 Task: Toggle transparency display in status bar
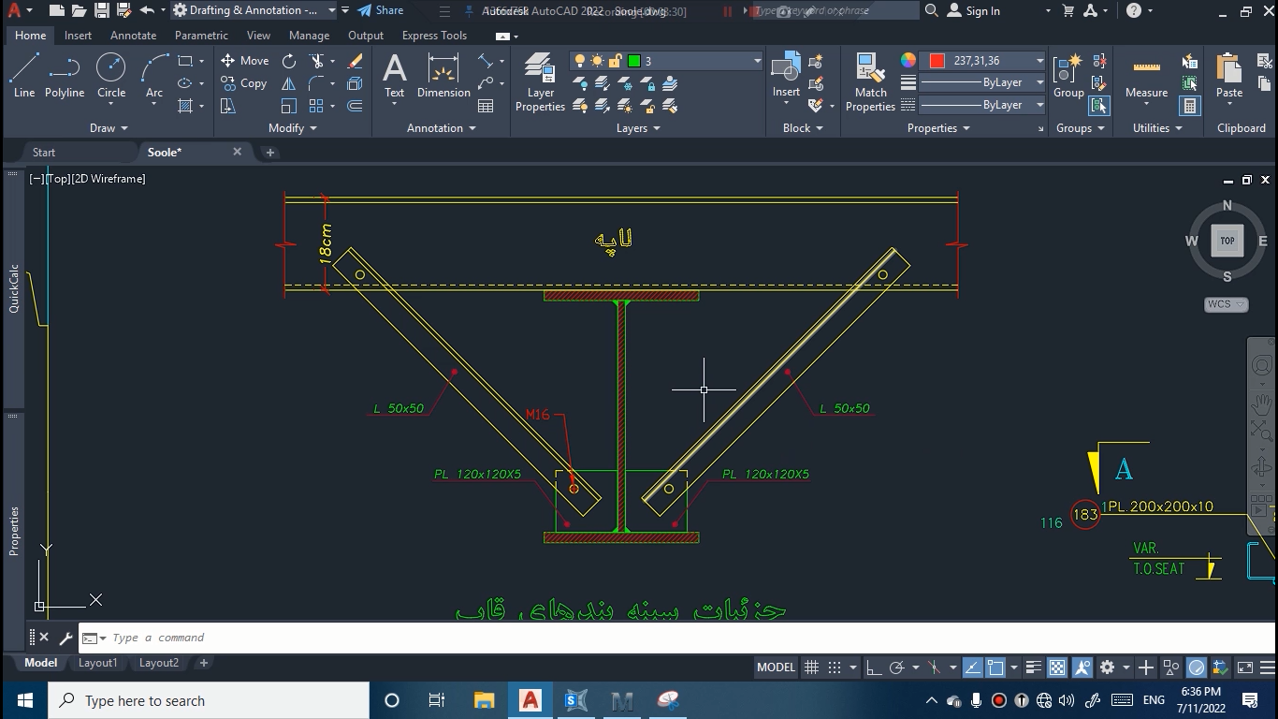coord(1057,668)
